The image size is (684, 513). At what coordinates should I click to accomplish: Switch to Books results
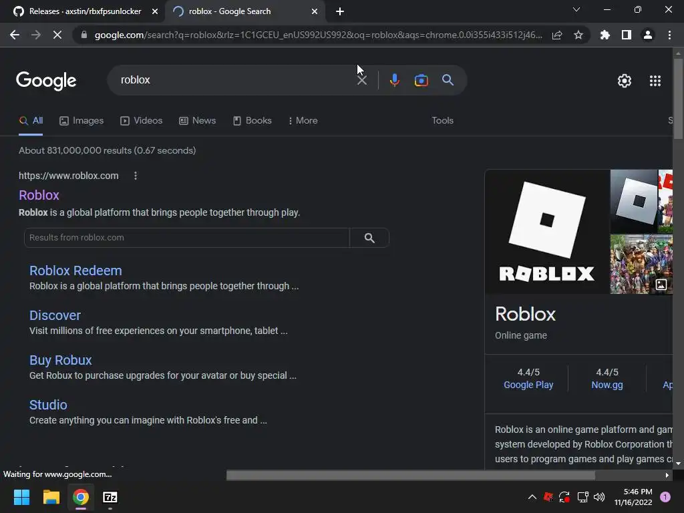(x=252, y=121)
